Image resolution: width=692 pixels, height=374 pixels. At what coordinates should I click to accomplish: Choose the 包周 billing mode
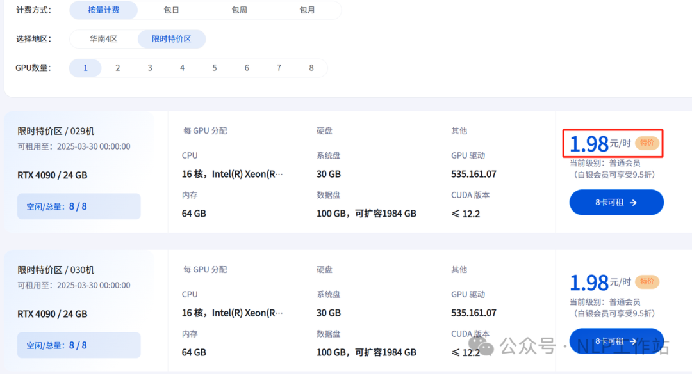[239, 10]
